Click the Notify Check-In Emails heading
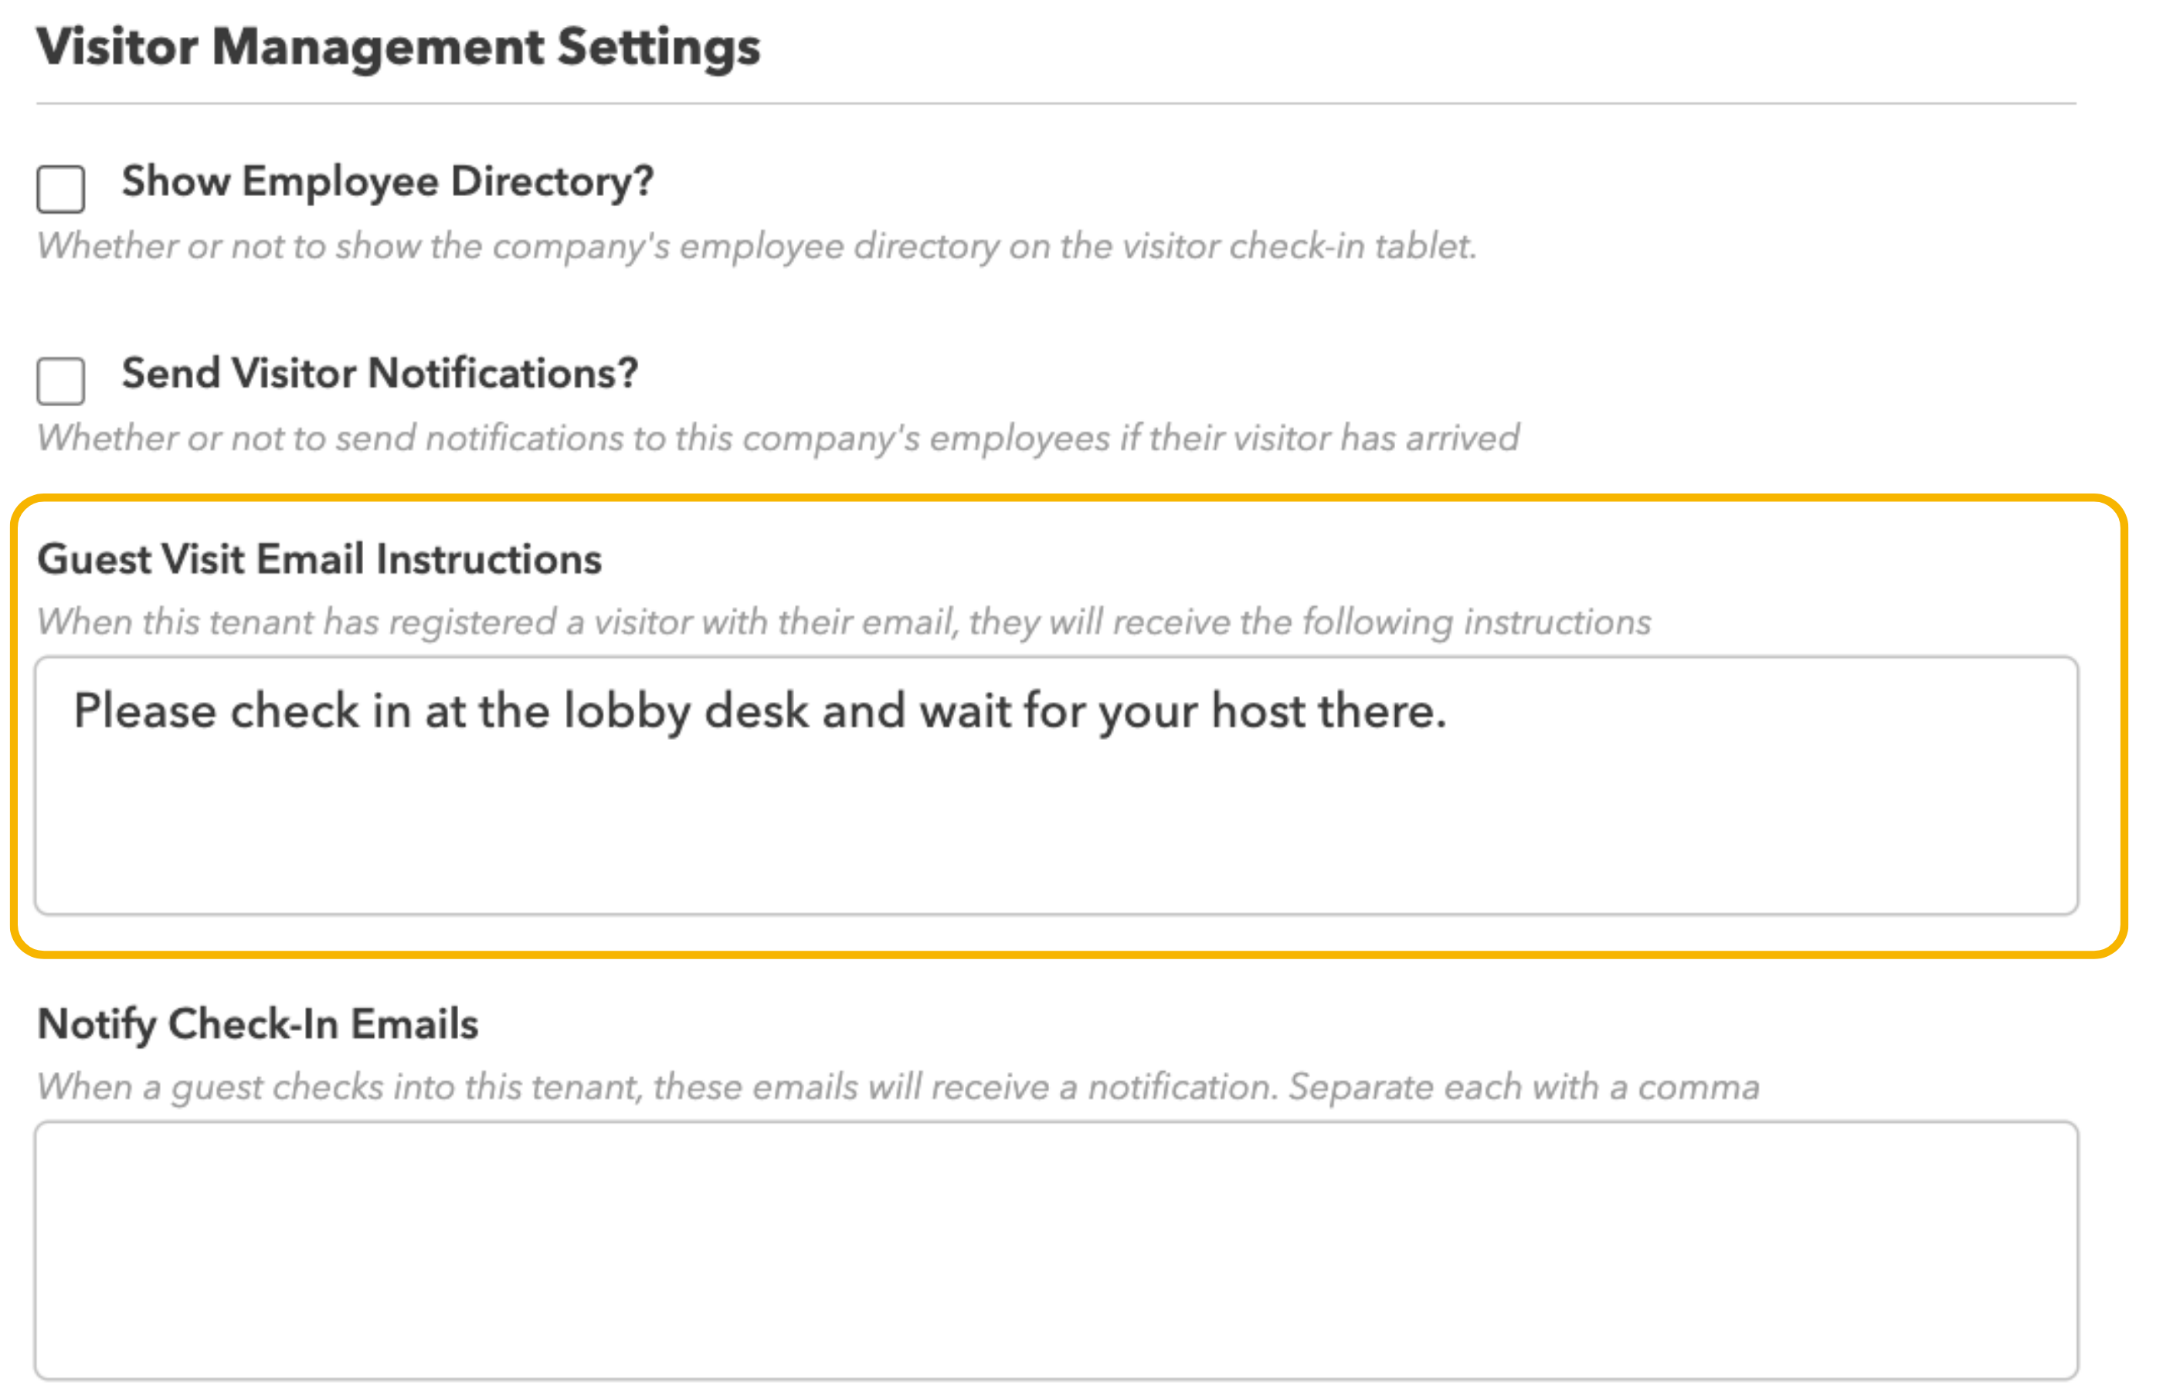Screen dimensions: 2180x1394 [258, 1025]
